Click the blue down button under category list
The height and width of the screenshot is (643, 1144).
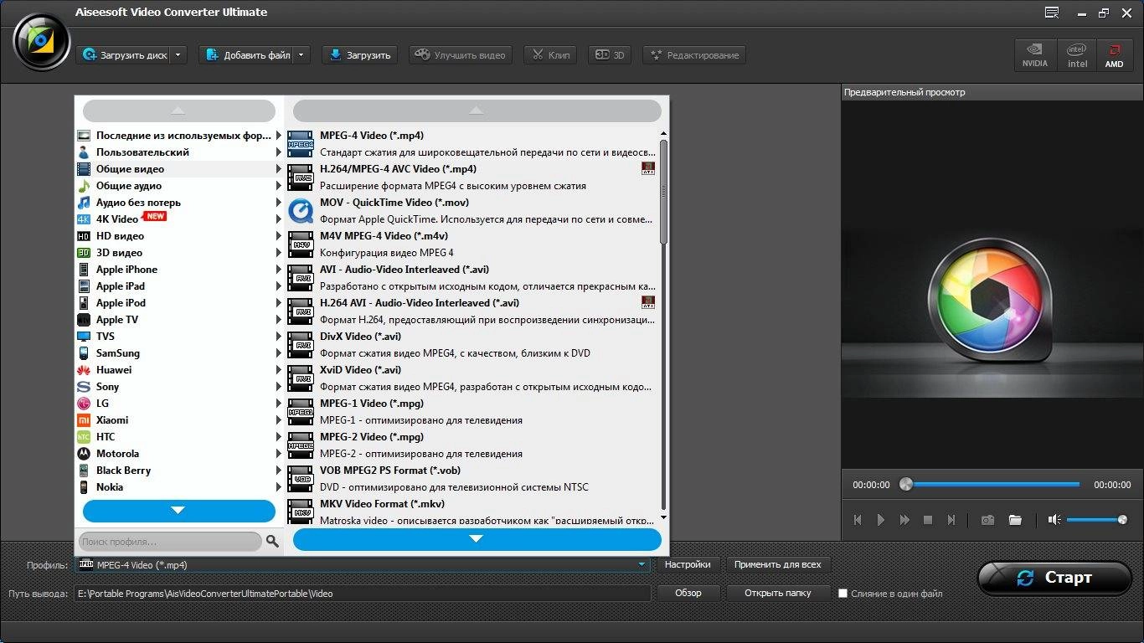179,511
